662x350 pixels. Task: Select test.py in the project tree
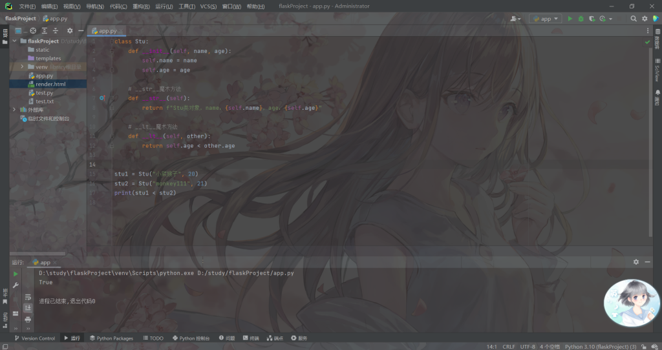tap(45, 92)
